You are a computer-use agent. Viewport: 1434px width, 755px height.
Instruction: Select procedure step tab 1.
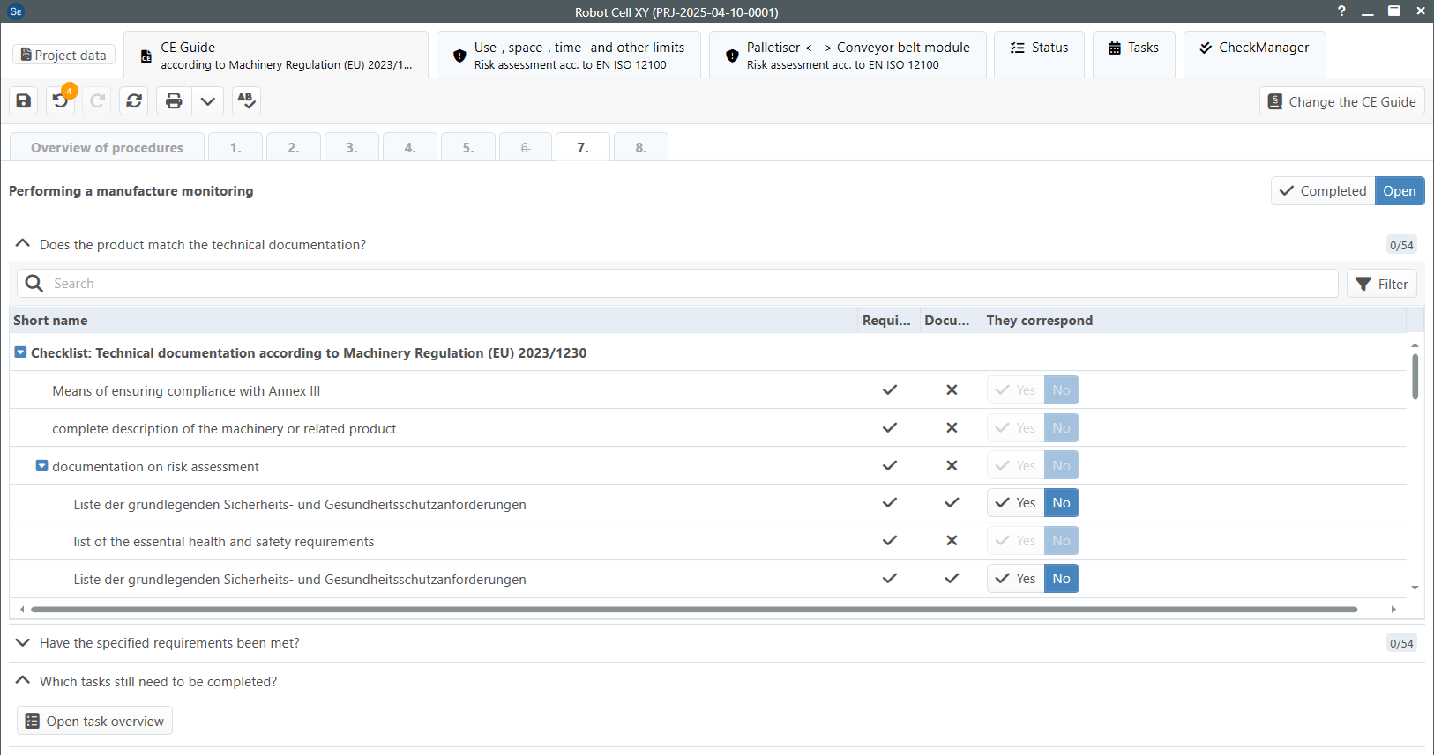235,147
